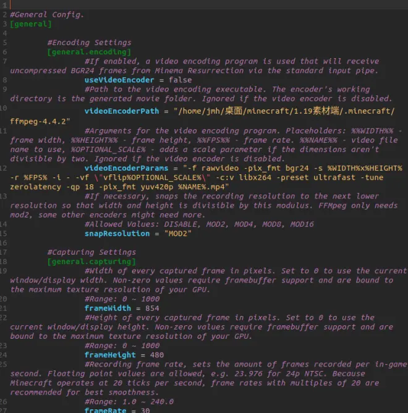This screenshot has height=413, width=408.
Task: Click the '#Range: 0 ~ 1000' comment above frameWidth
Action: (x=122, y=299)
